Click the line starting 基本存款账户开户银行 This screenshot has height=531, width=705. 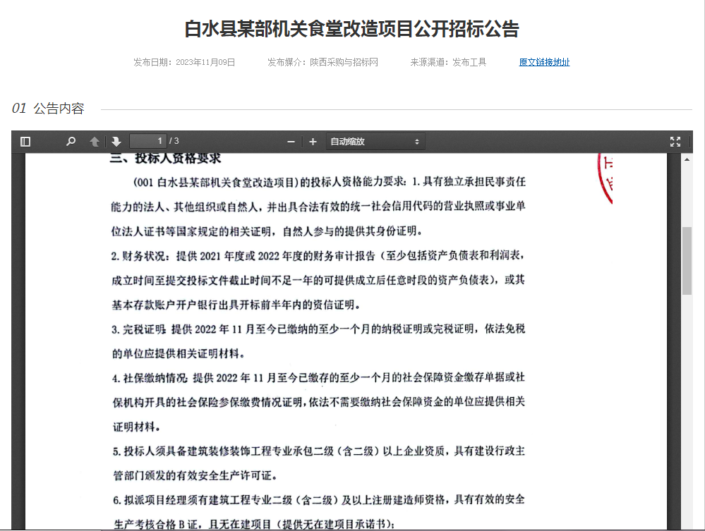[x=236, y=305]
